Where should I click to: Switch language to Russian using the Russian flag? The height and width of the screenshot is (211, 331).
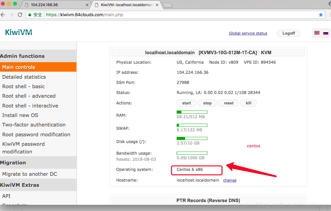tap(326, 33)
